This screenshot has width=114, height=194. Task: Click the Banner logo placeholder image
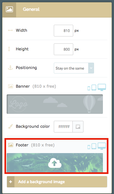[55, 104]
